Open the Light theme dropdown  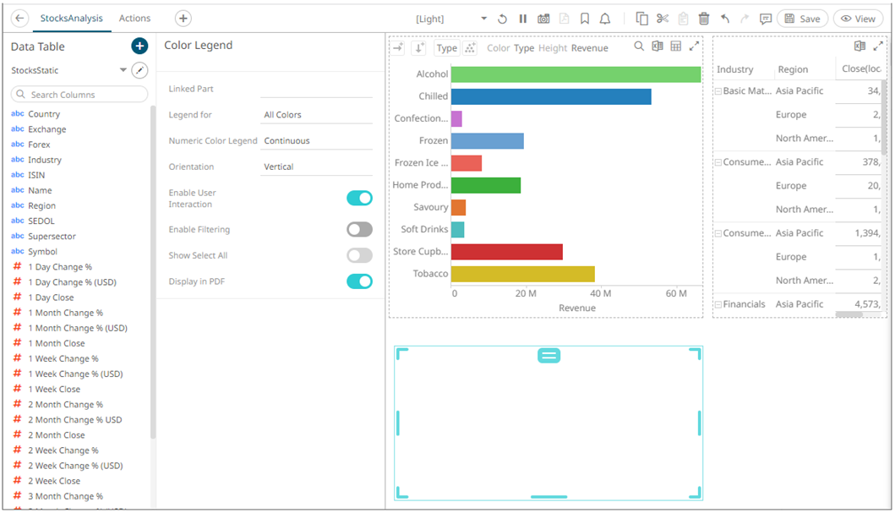pos(483,19)
